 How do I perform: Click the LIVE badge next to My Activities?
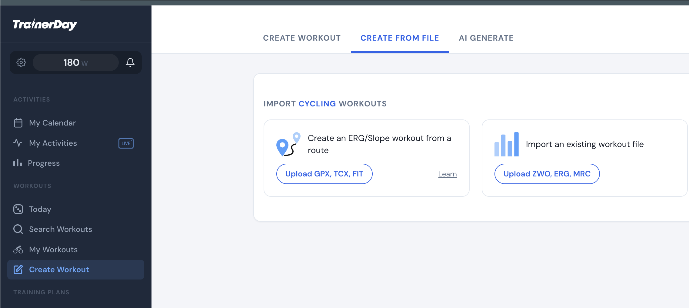tap(126, 143)
